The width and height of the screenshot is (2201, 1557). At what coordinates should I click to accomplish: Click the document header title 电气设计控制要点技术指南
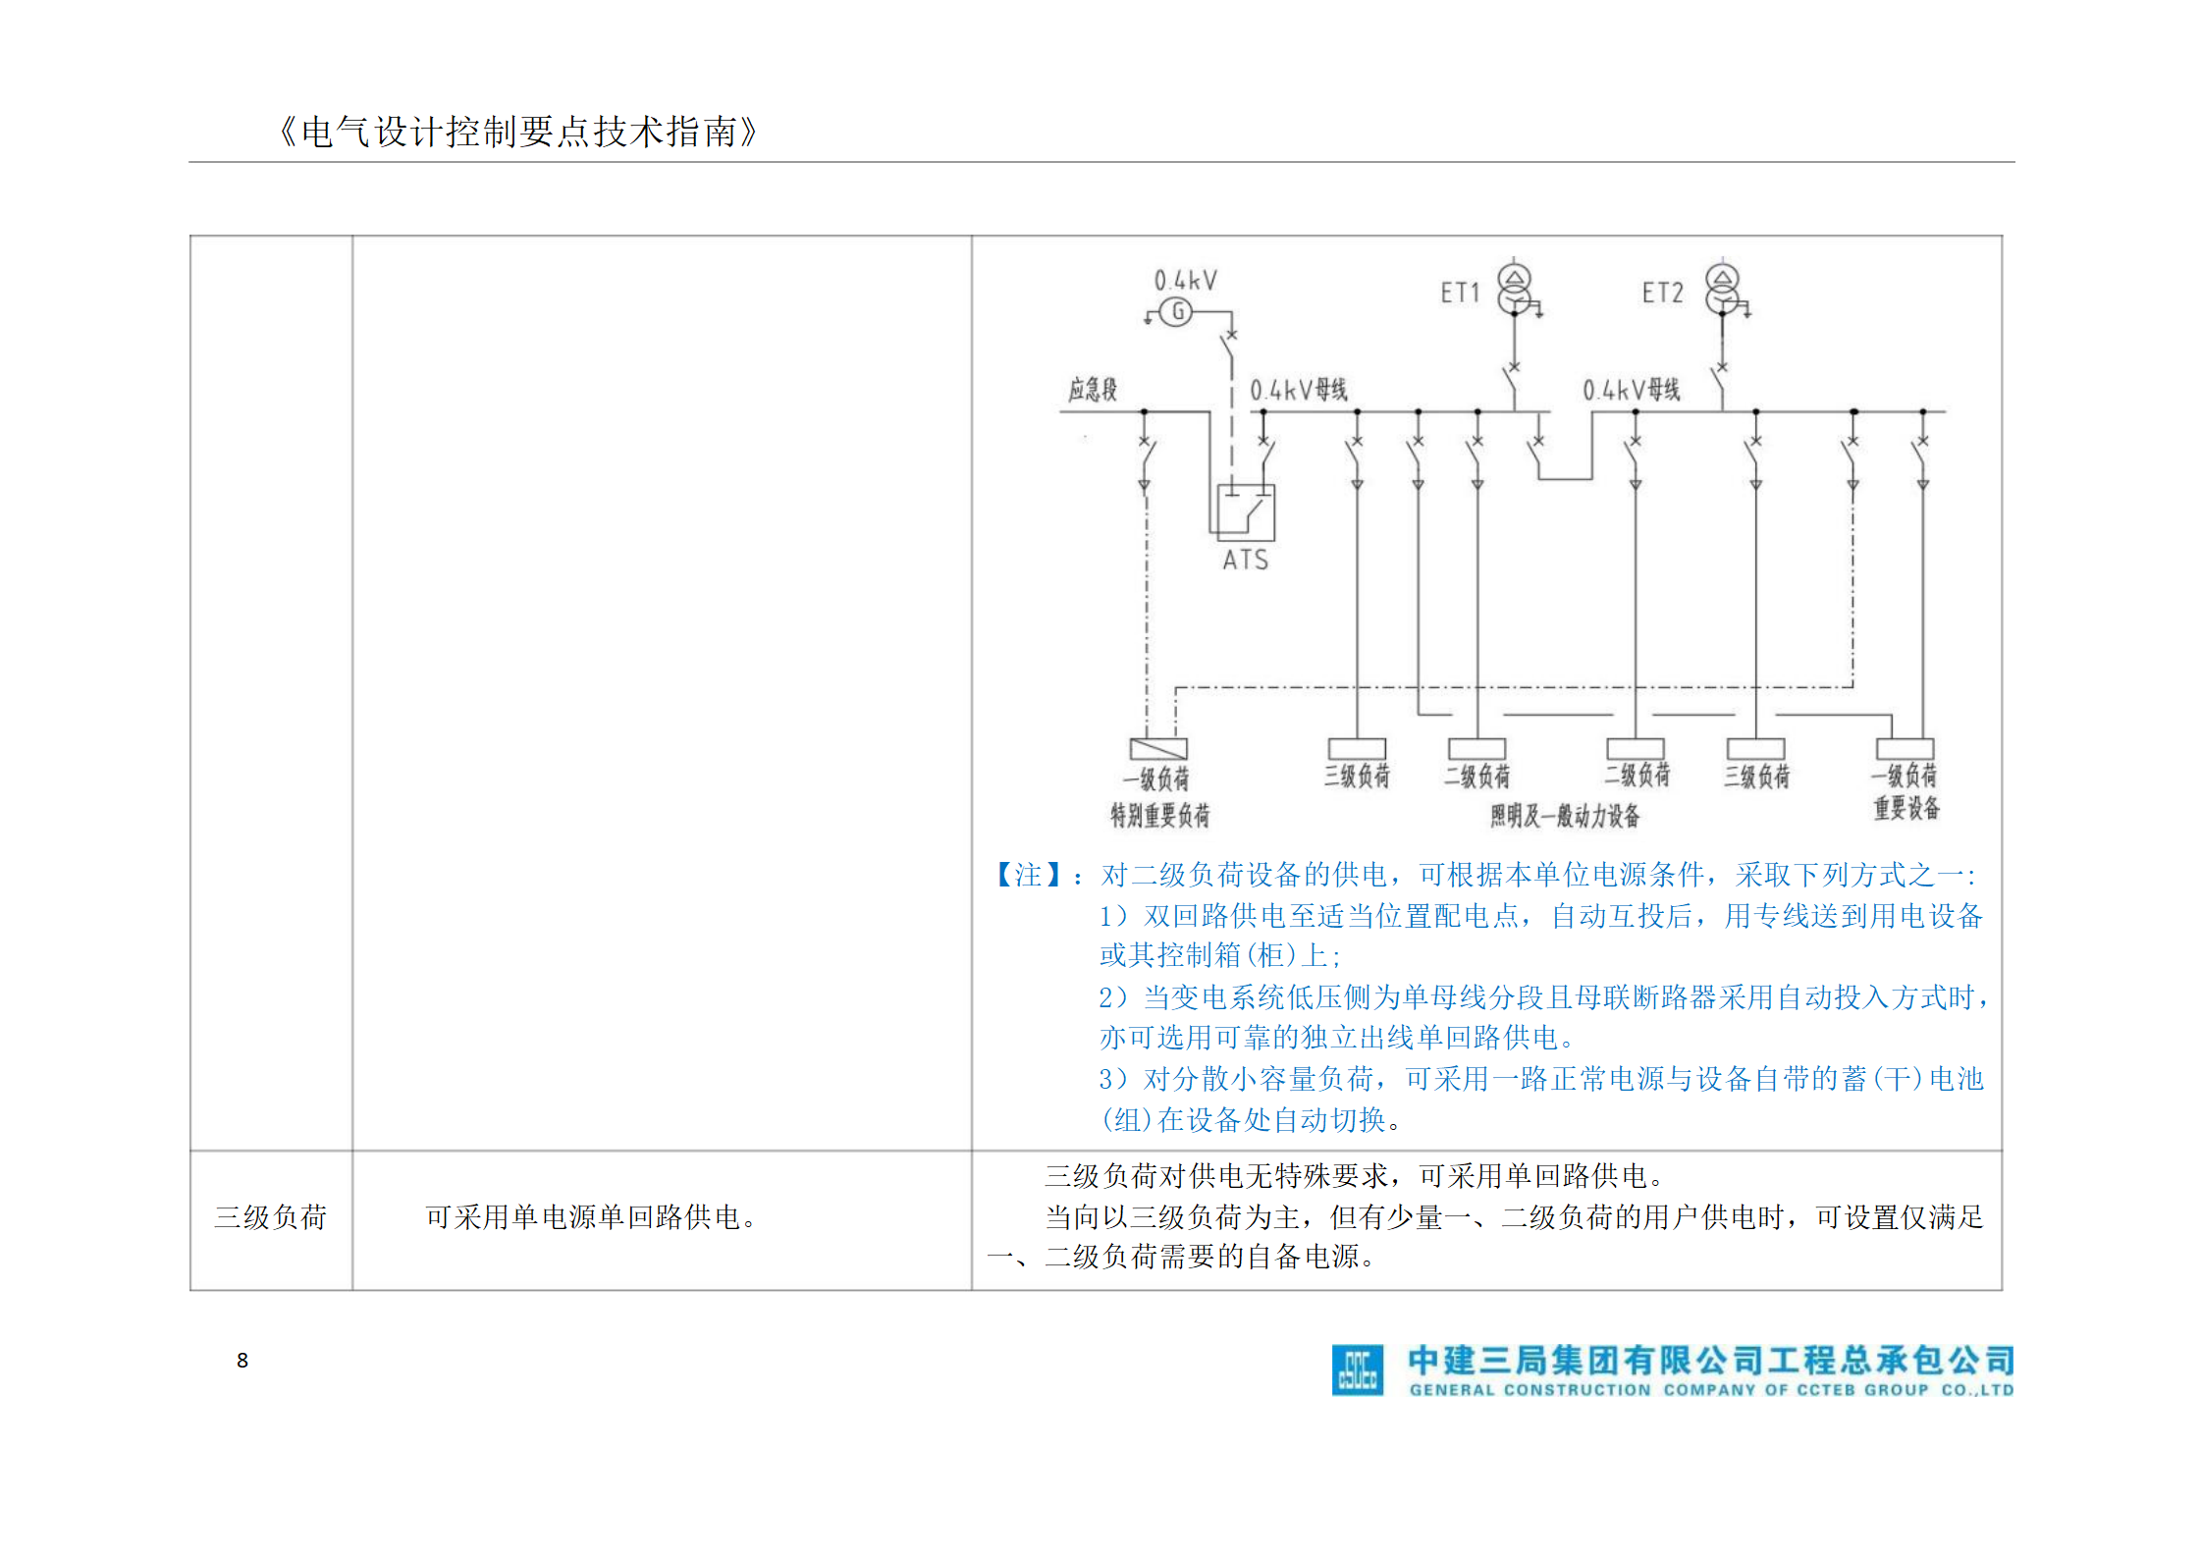(518, 132)
